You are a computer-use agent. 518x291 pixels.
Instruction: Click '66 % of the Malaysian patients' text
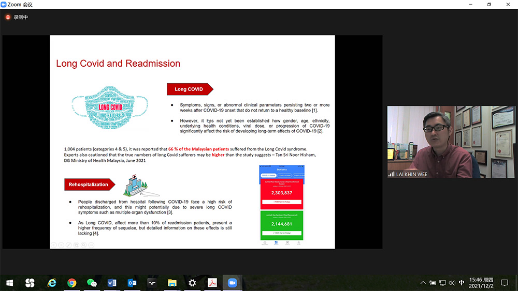coord(198,149)
